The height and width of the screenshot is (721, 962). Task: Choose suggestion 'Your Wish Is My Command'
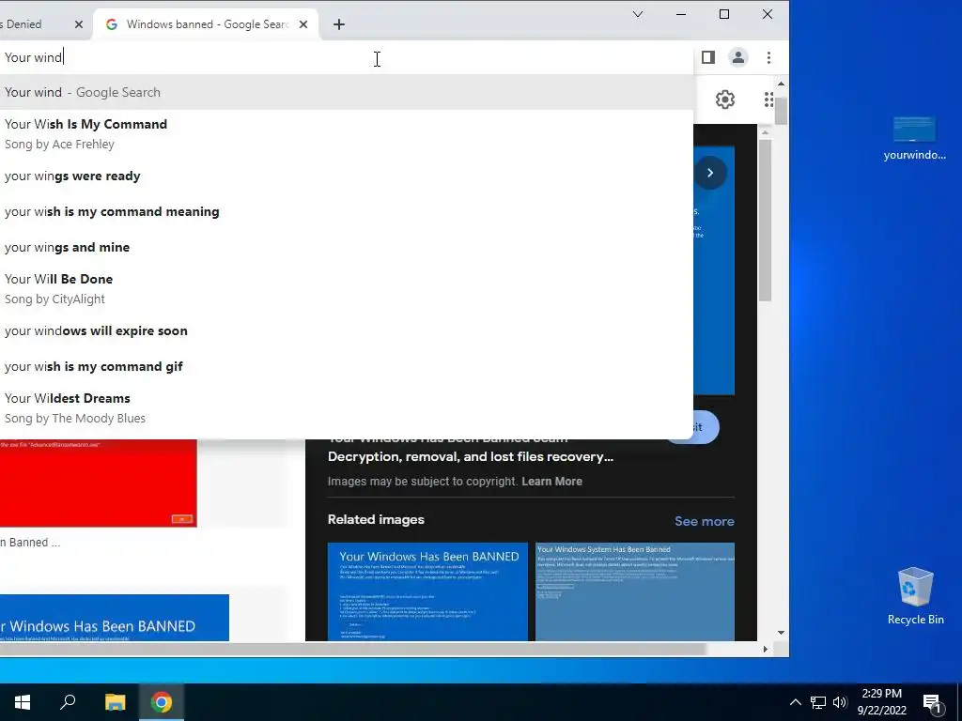coord(347,133)
